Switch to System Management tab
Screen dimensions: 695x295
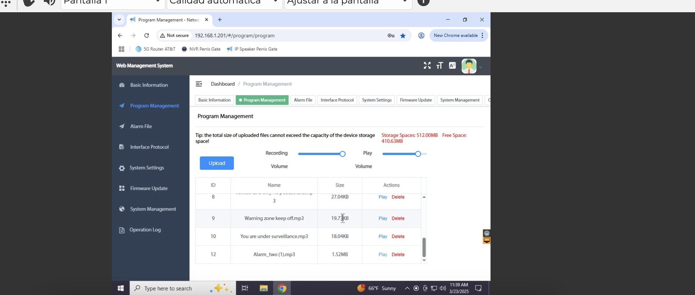(460, 100)
